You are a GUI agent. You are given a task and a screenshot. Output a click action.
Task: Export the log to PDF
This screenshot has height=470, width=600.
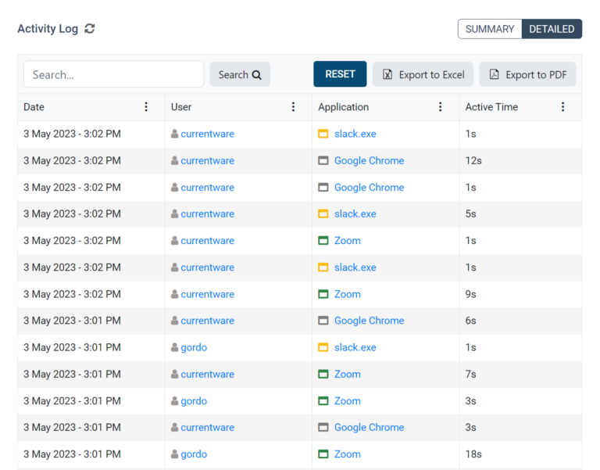click(527, 74)
